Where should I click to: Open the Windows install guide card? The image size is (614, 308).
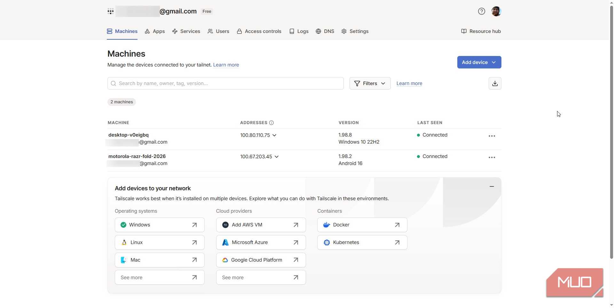(160, 225)
